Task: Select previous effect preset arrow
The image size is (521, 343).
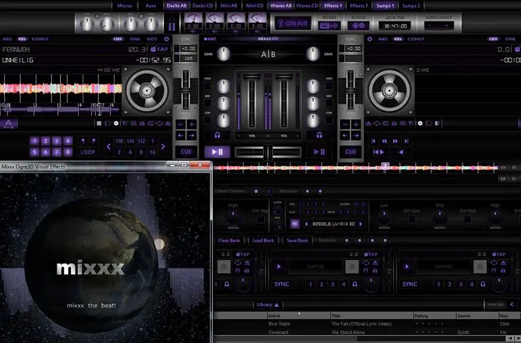Action: [x=306, y=224]
